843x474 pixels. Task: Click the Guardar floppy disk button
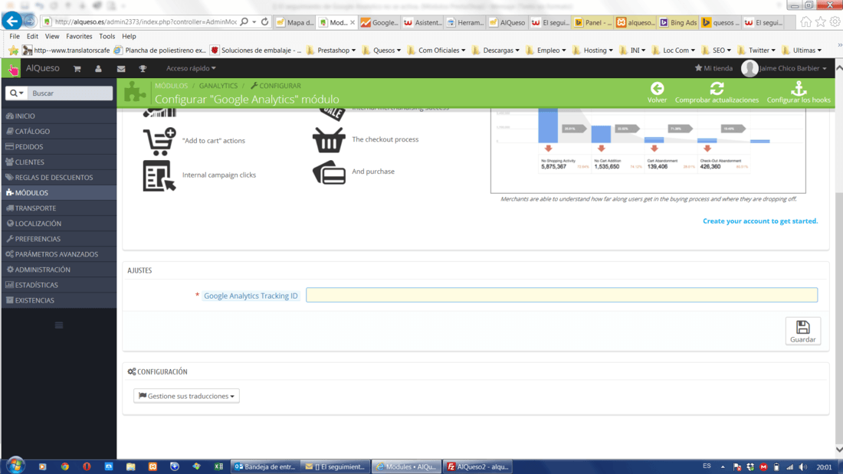click(x=802, y=331)
